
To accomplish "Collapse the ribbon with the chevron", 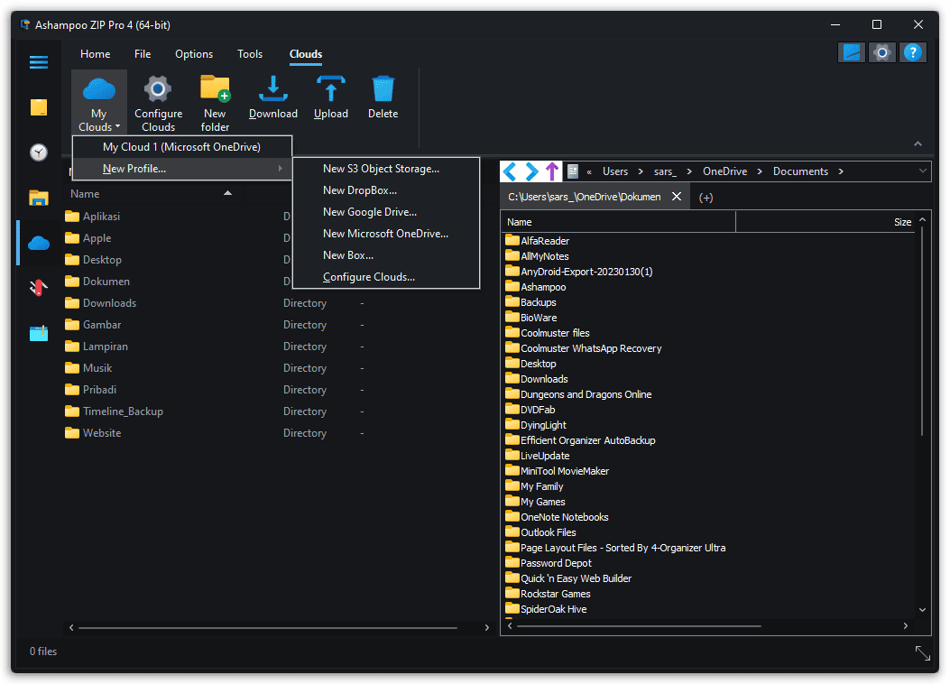I will pyautogui.click(x=918, y=143).
